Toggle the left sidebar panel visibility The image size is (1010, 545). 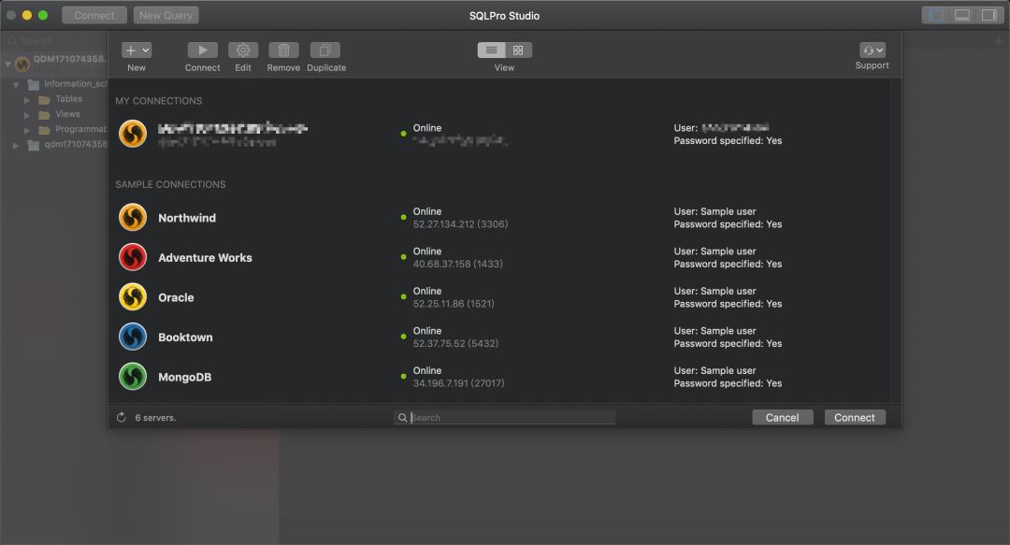(934, 15)
